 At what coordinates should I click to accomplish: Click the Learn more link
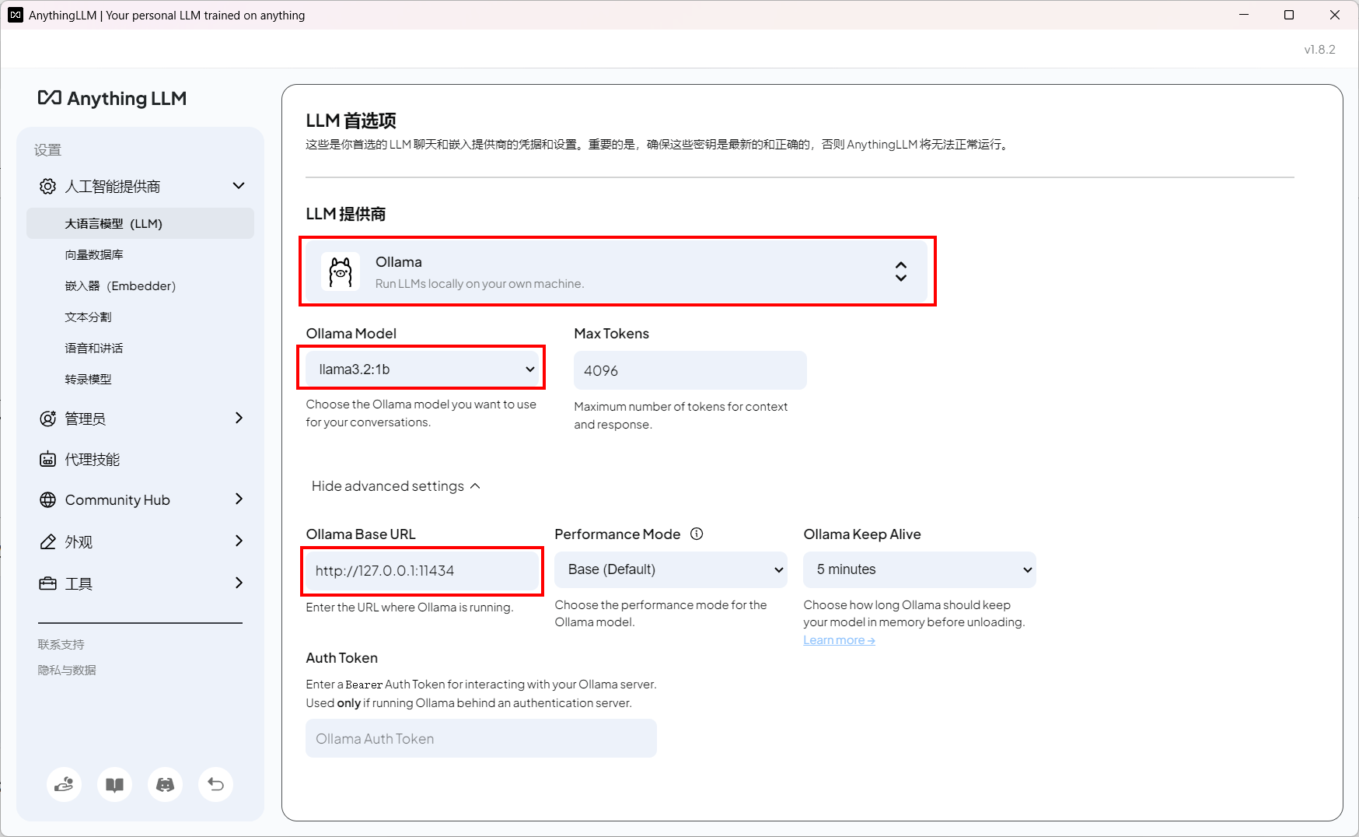[839, 640]
